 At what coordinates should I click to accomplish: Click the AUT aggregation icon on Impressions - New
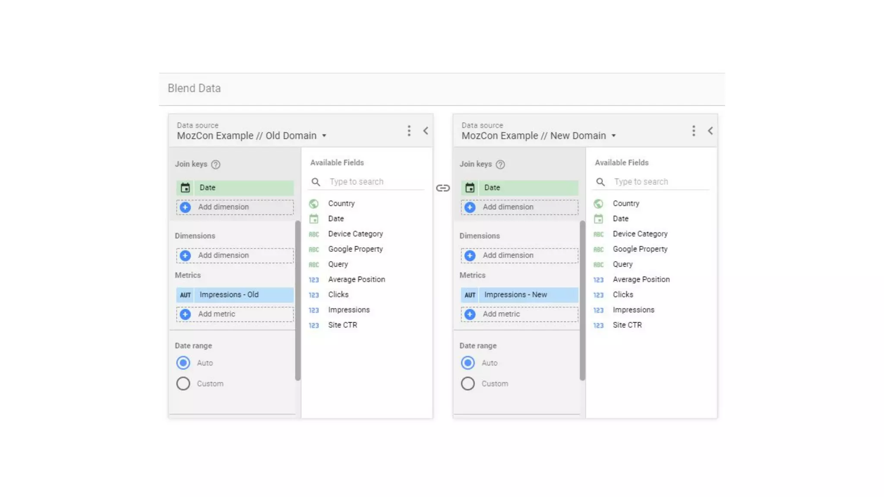coord(470,295)
